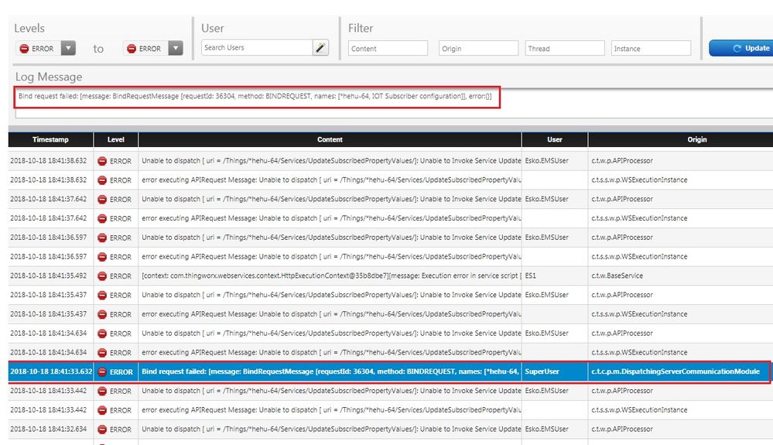Focus the Thread filter field

click(564, 48)
